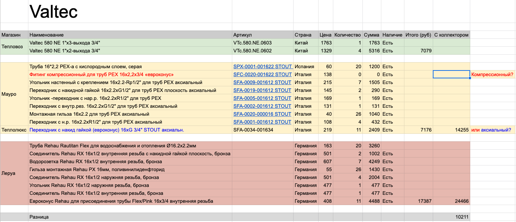This screenshot has width=516, height=222.
Task: Select the Леруа store cell
Action: pos(14,173)
